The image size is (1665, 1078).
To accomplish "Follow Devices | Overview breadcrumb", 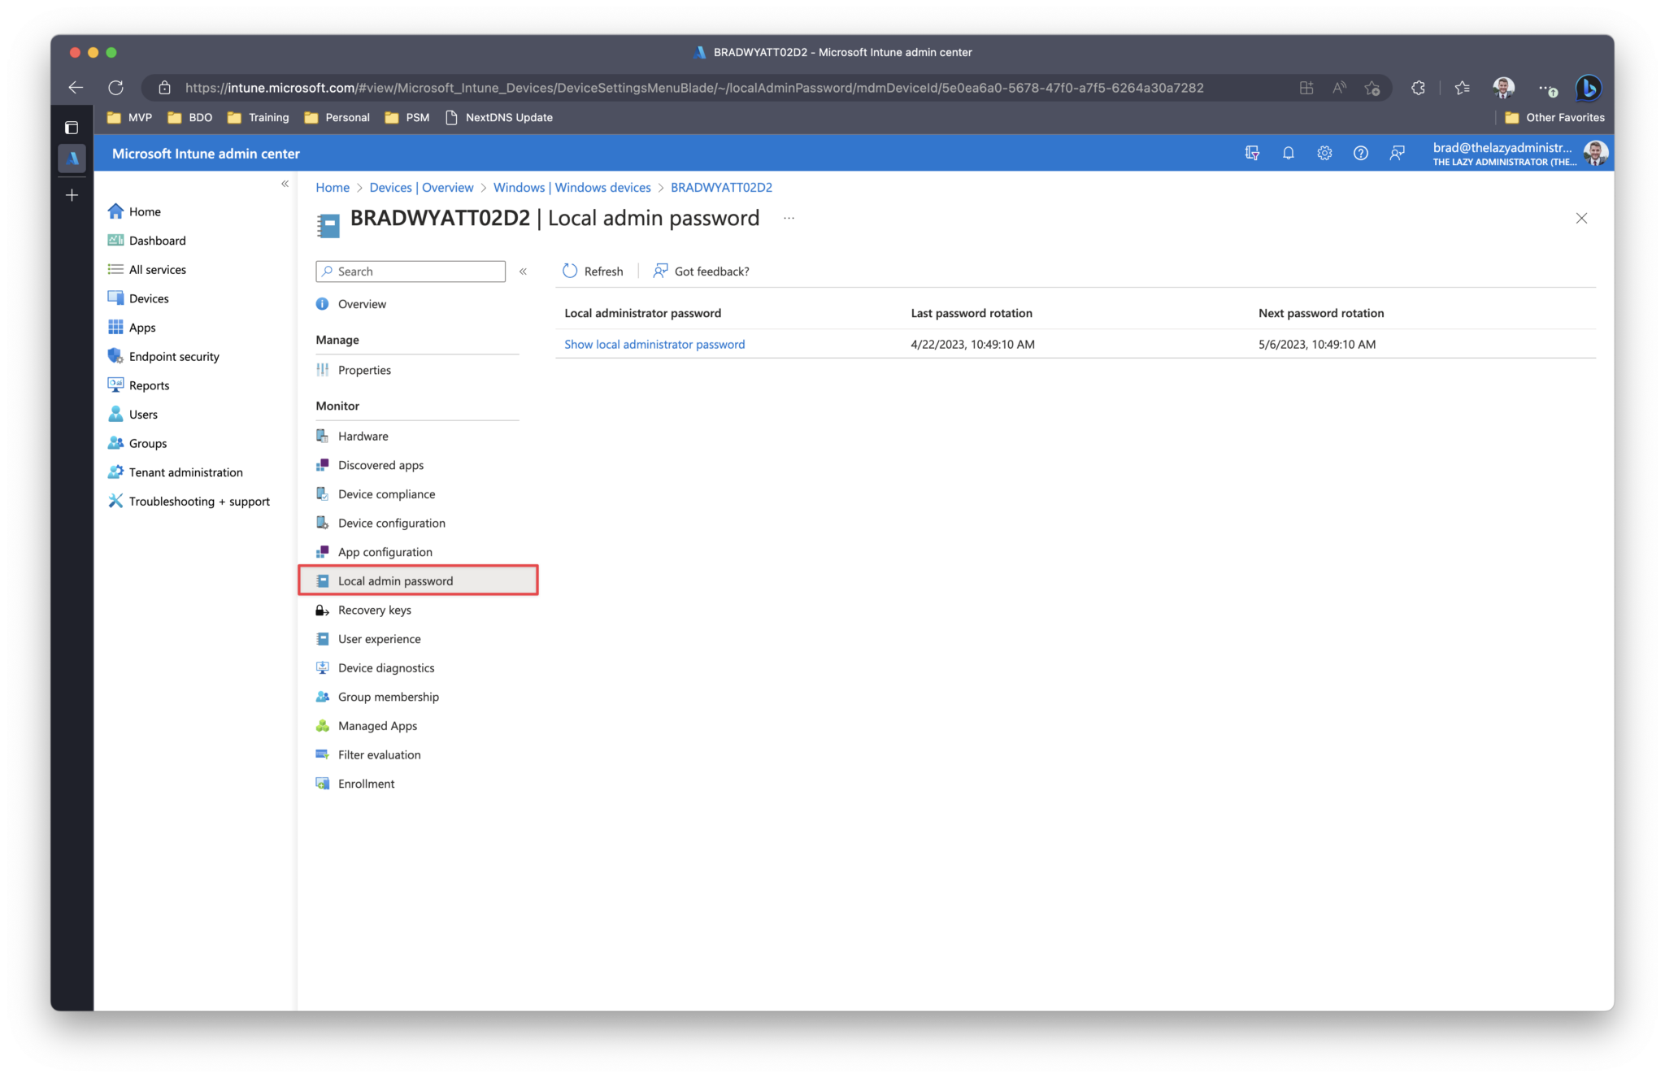I will [421, 188].
